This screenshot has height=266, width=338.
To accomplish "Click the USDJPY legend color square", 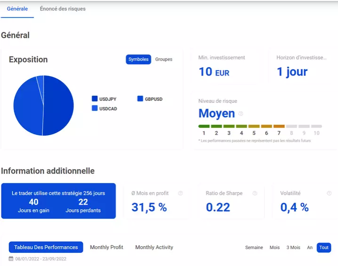I will pos(94,99).
